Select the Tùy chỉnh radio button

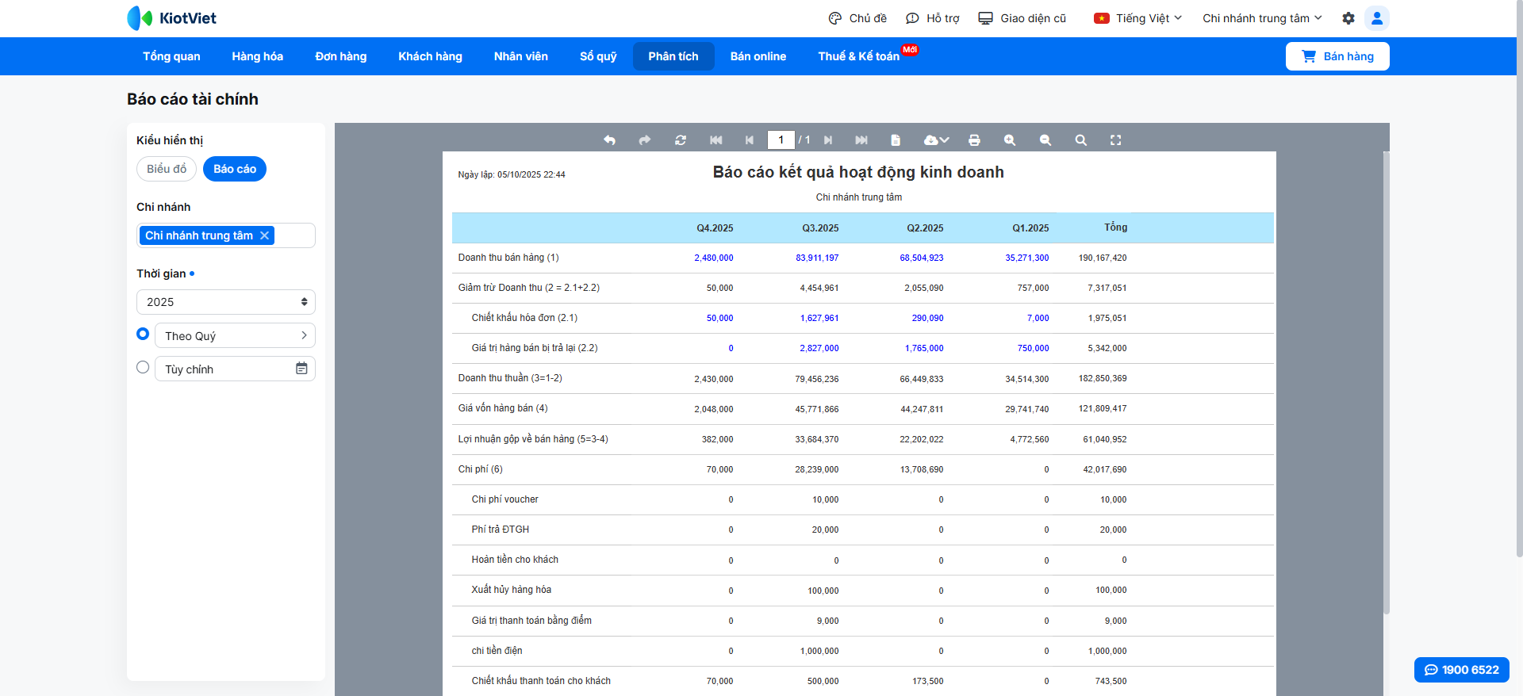[x=143, y=368]
